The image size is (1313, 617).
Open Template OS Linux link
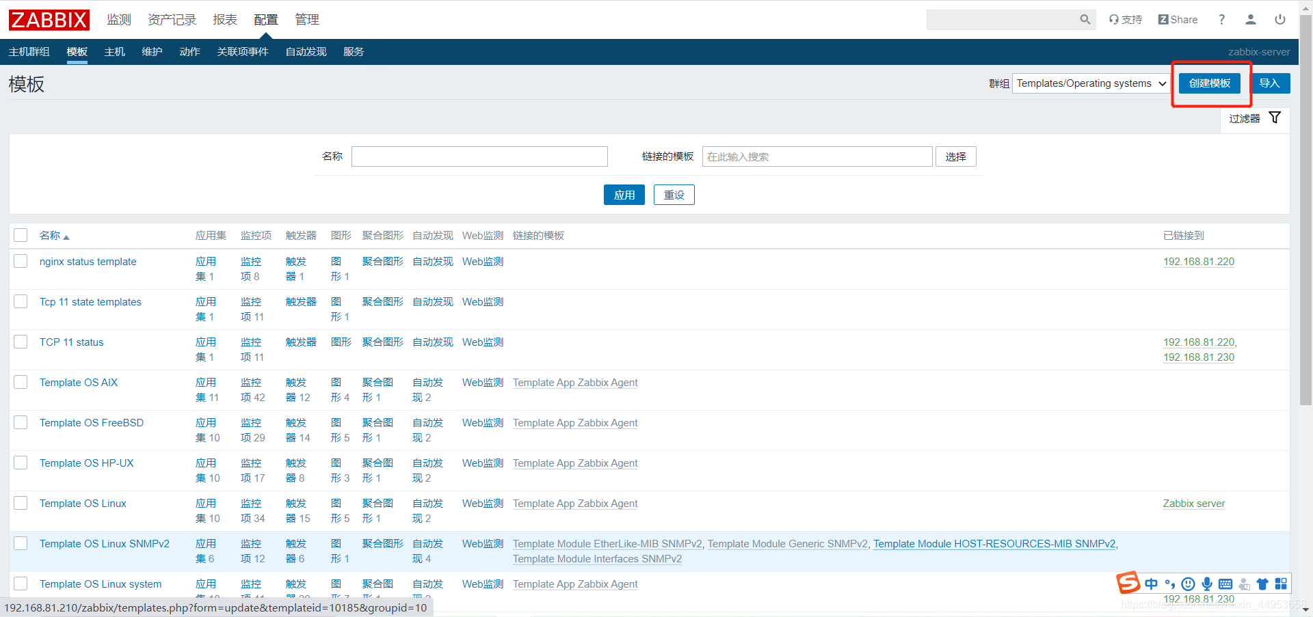(83, 504)
